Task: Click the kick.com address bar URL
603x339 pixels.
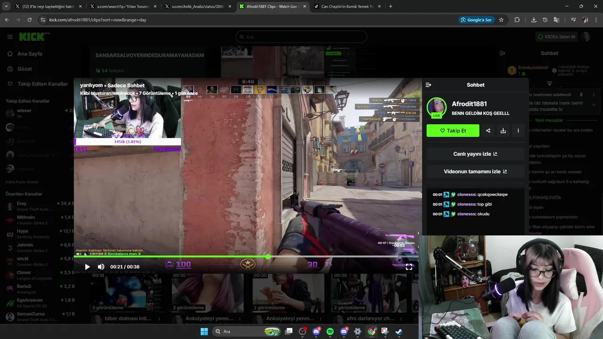Action: click(x=98, y=20)
